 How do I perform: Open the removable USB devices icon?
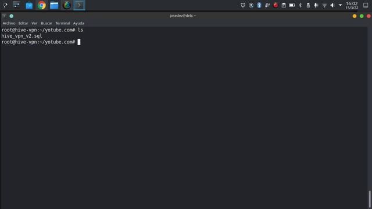click(308, 5)
